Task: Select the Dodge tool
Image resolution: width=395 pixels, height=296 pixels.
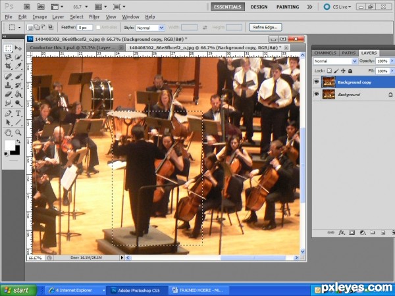Action: [18, 103]
